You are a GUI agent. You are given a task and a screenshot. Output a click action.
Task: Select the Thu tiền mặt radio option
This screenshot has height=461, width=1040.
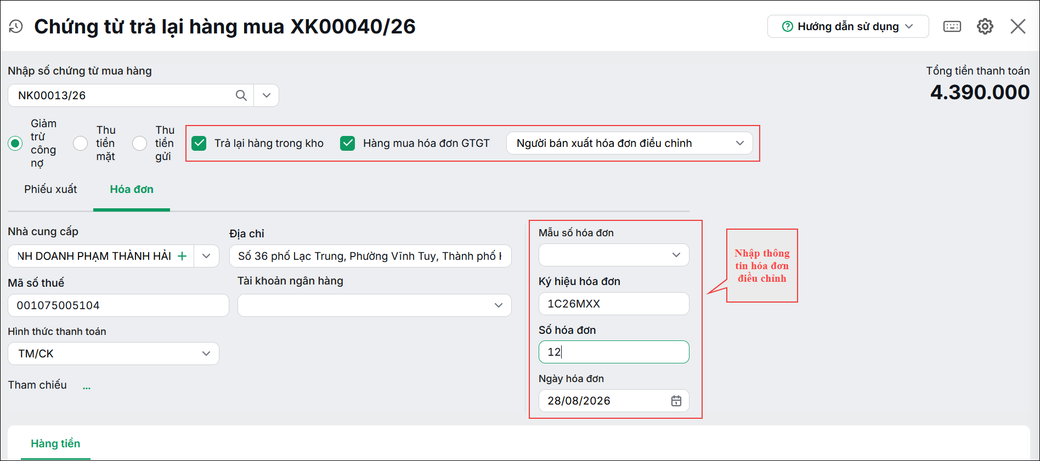coord(81,143)
